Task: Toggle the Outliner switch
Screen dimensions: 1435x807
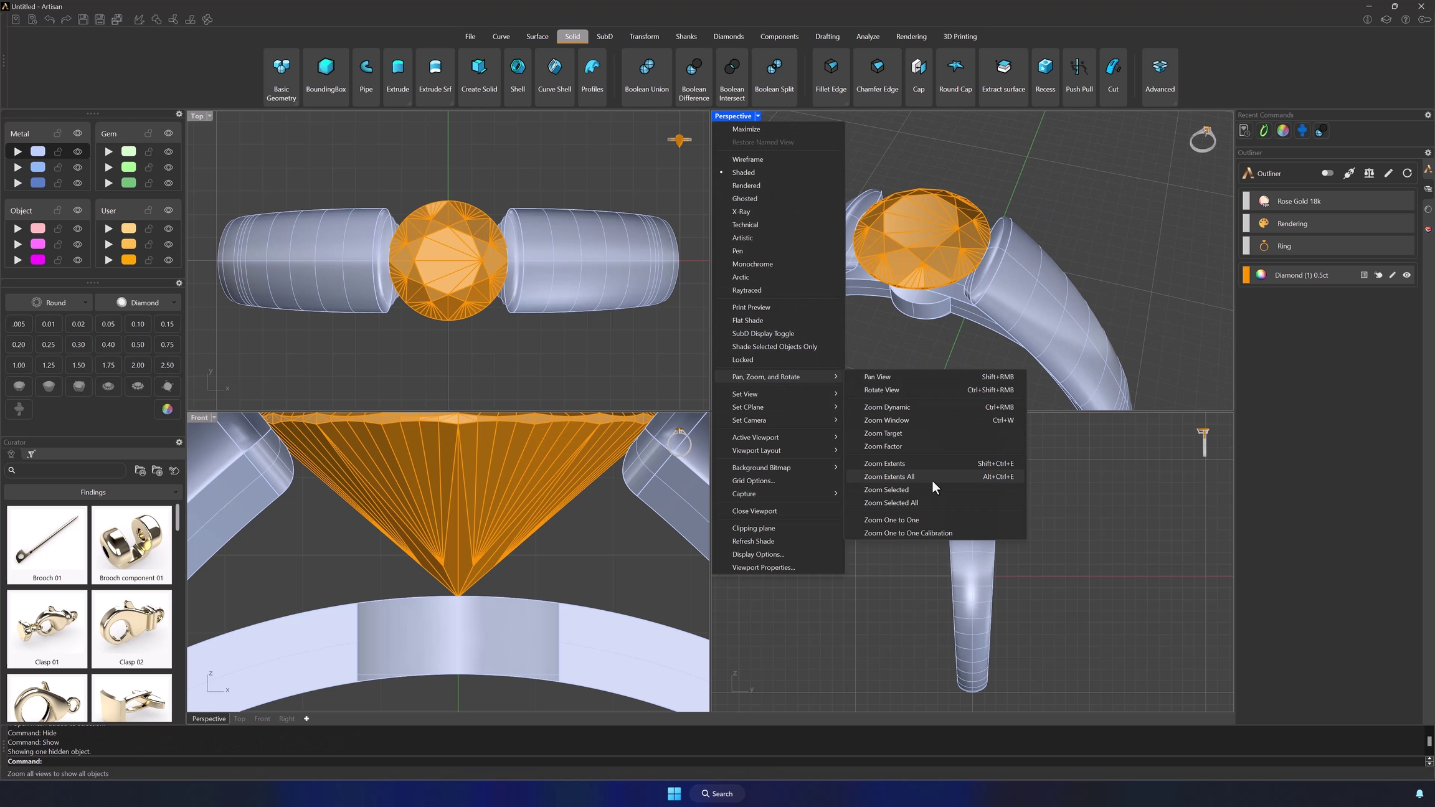Action: pos(1327,174)
